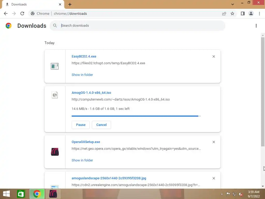This screenshot has height=199, width=265.
Task: Focus the Search downloads field
Action: pos(137,26)
